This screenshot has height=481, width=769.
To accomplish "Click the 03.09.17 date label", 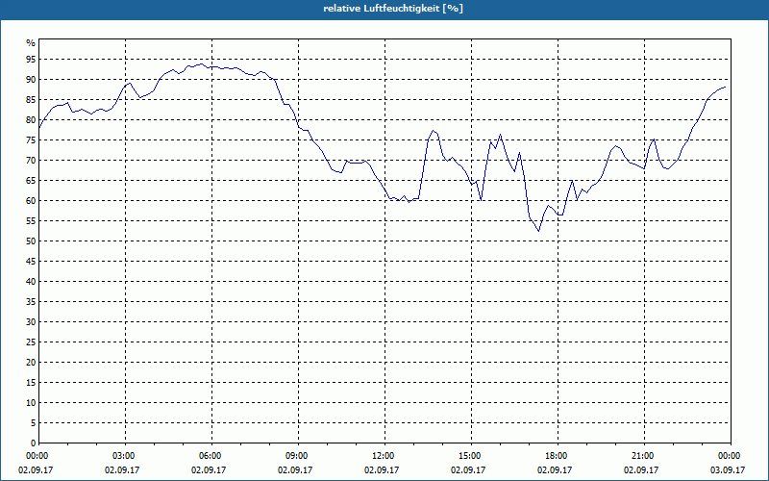I will tap(728, 470).
